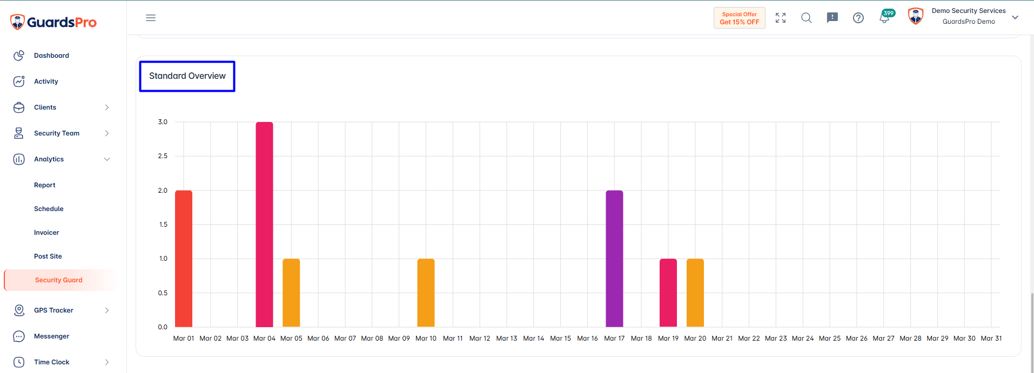Open the help question mark icon
The image size is (1034, 373).
click(x=858, y=18)
